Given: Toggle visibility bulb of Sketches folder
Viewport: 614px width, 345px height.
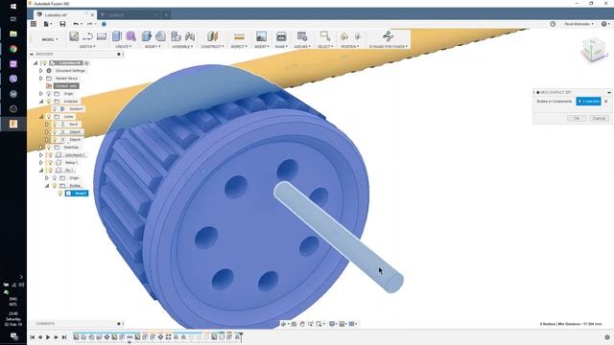Looking at the screenshot, I should point(49,147).
